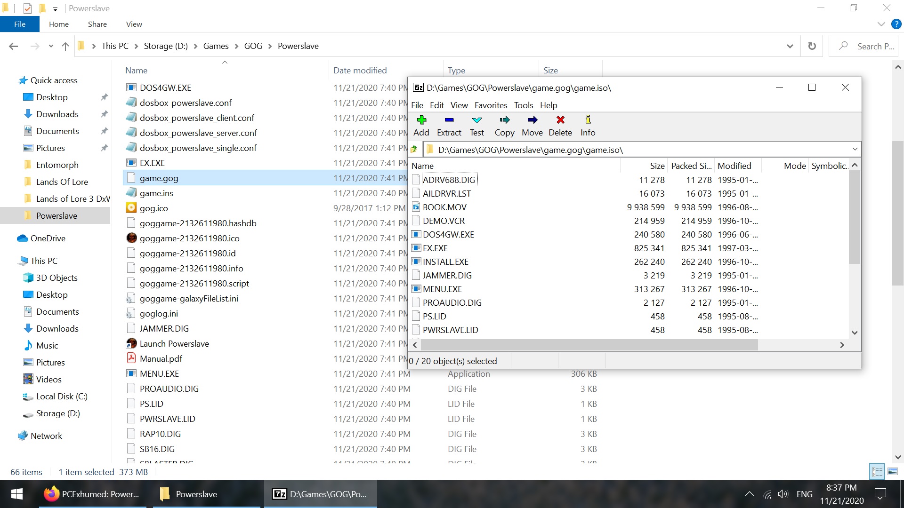Sort Explorer files by Name column
The width and height of the screenshot is (904, 508).
pyautogui.click(x=137, y=71)
